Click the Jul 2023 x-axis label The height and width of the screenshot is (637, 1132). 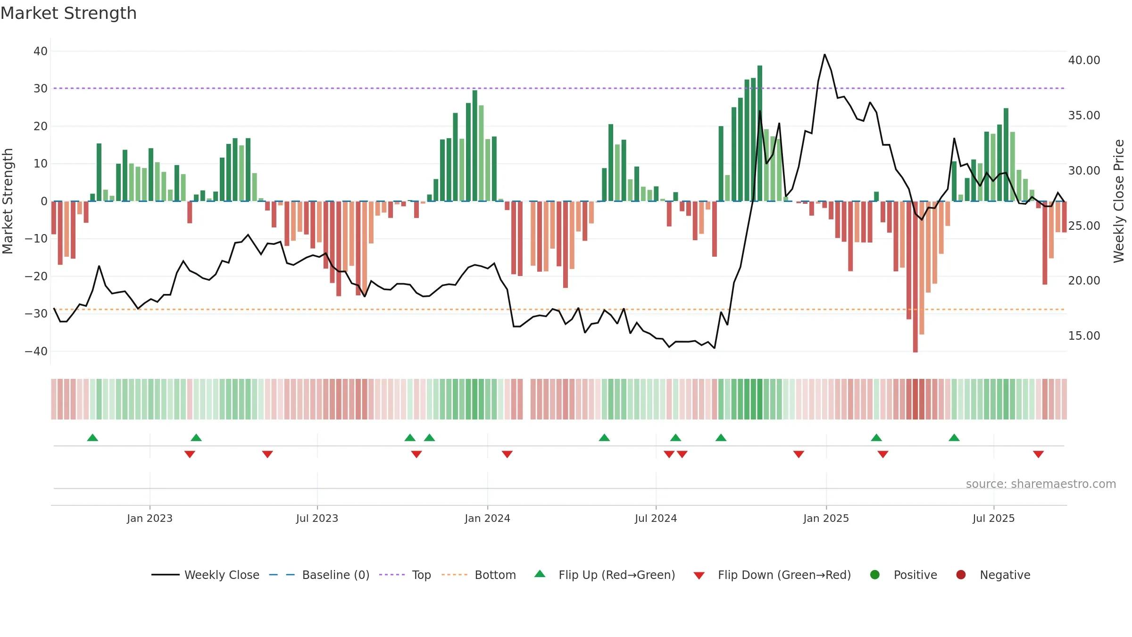point(317,518)
